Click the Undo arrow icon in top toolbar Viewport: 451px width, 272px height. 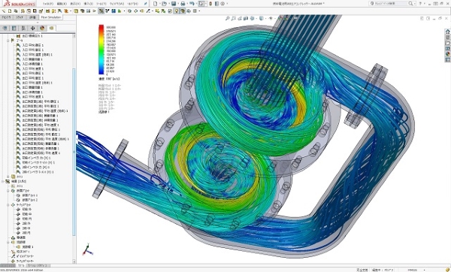(192, 4)
